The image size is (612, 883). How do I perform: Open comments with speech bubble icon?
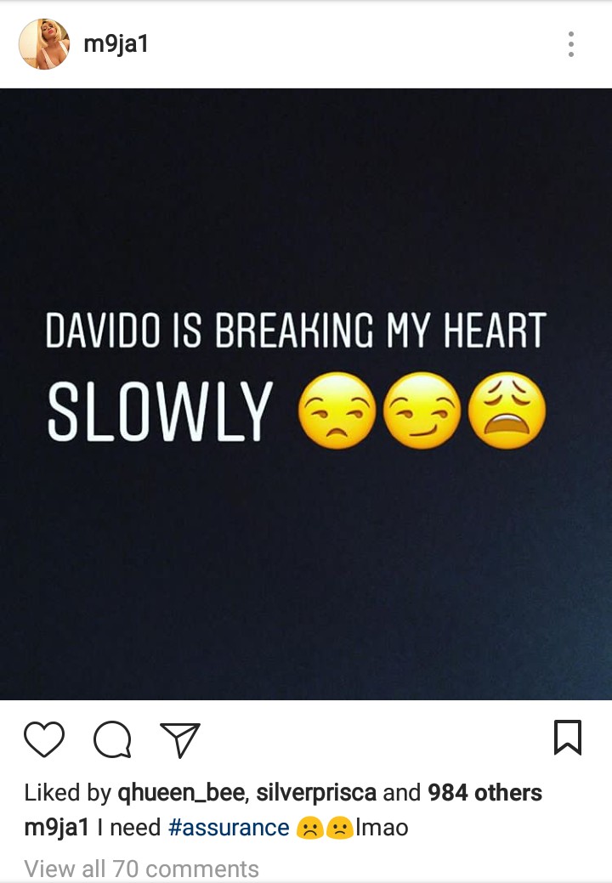tap(112, 739)
